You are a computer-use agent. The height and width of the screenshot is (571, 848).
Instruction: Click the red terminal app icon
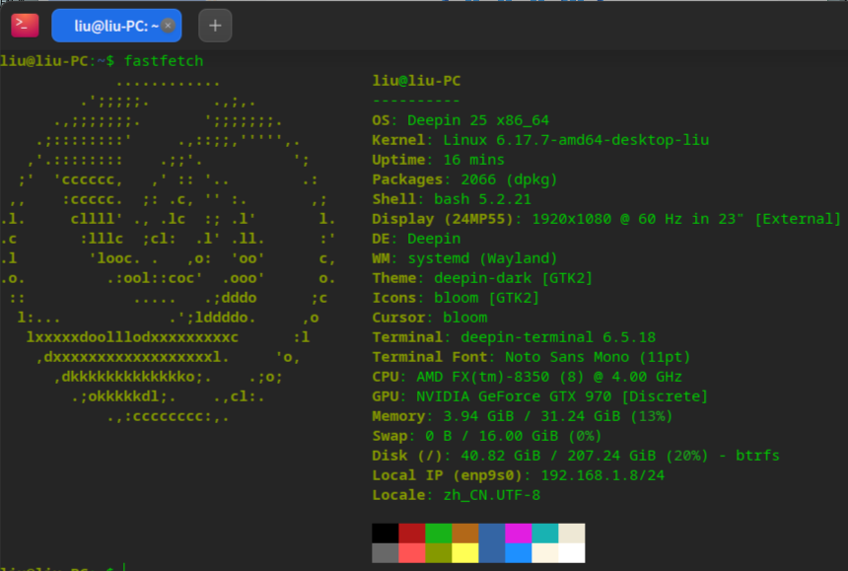click(25, 26)
